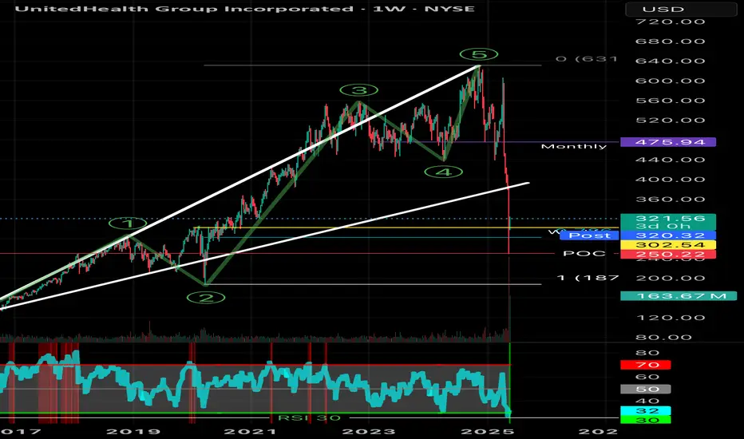Select the yellow 302.54 price label
The height and width of the screenshot is (439, 744).
668,245
